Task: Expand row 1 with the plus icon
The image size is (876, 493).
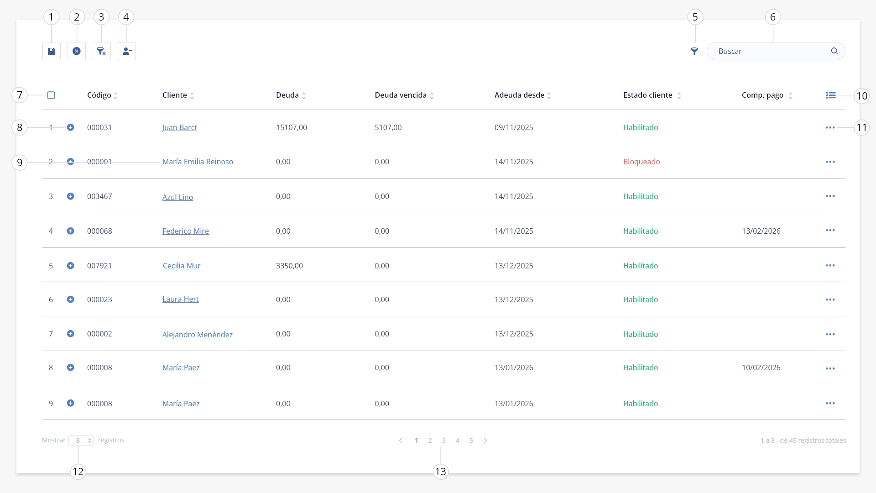Action: click(70, 127)
